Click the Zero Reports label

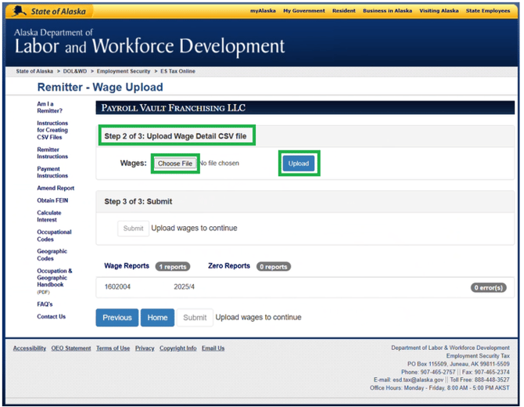[229, 266]
